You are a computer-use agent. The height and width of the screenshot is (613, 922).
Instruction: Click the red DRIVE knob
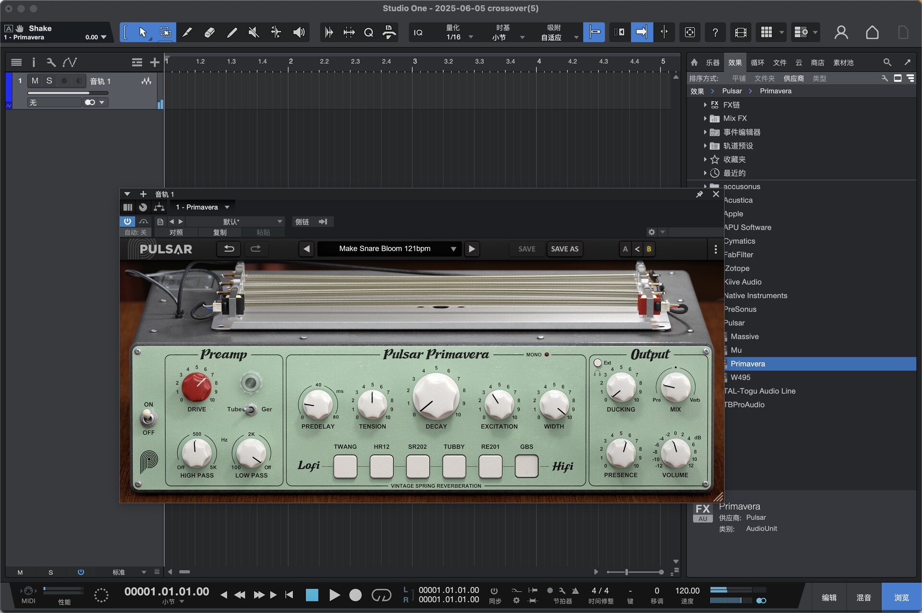[x=196, y=387]
